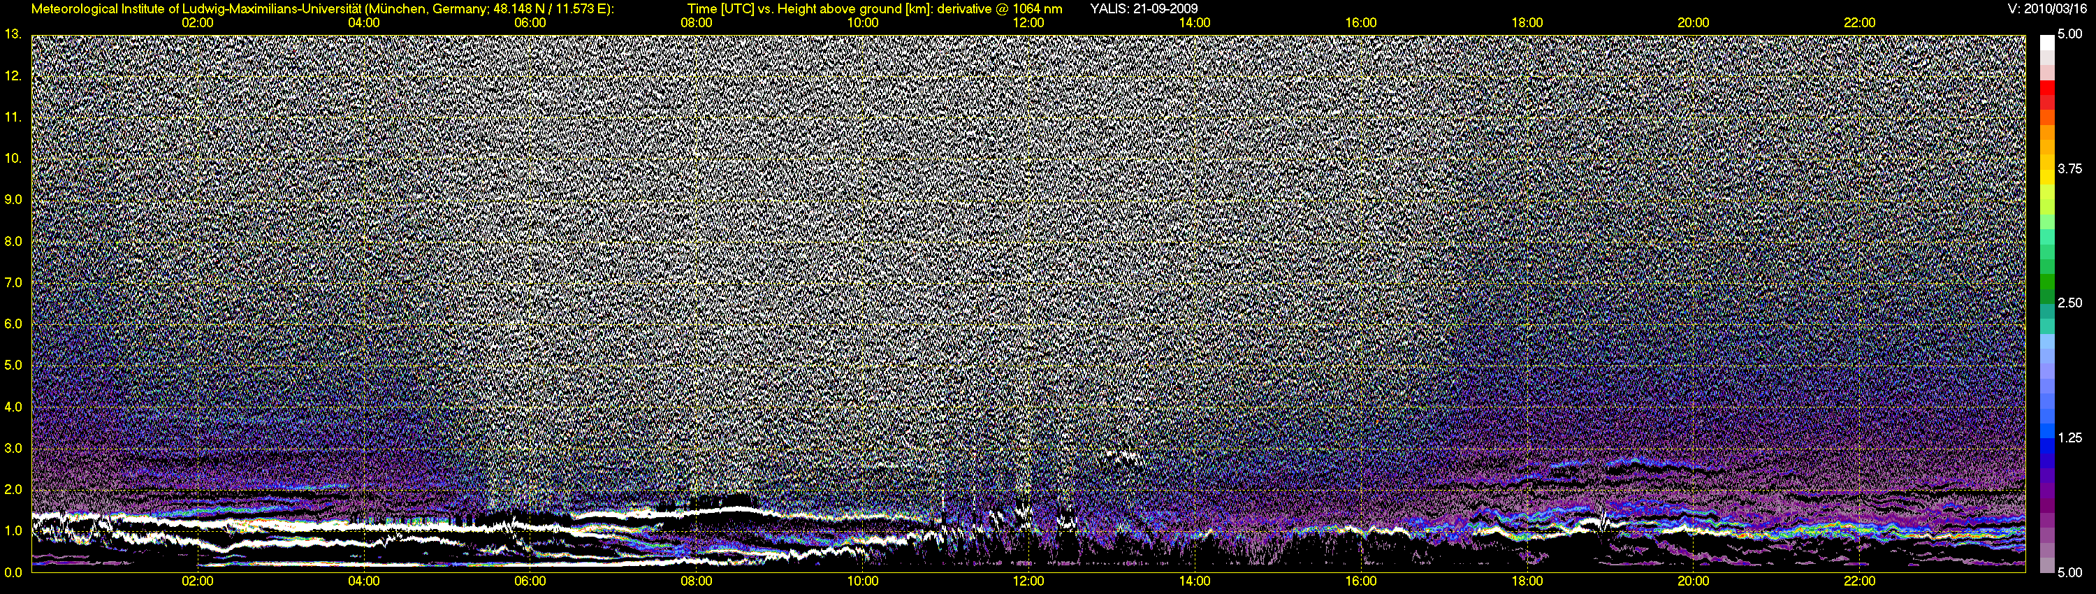Click '08:00' on the bottom time axis

(x=697, y=581)
